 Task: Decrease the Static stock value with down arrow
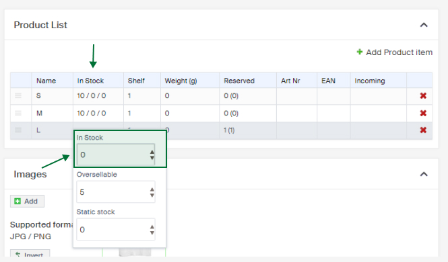point(152,232)
